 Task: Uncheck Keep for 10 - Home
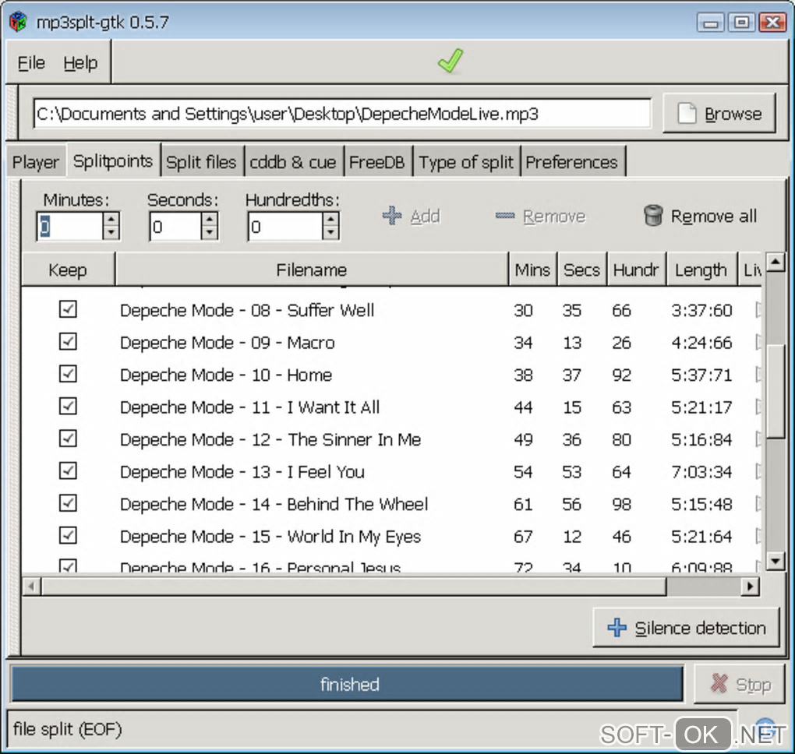coord(68,373)
